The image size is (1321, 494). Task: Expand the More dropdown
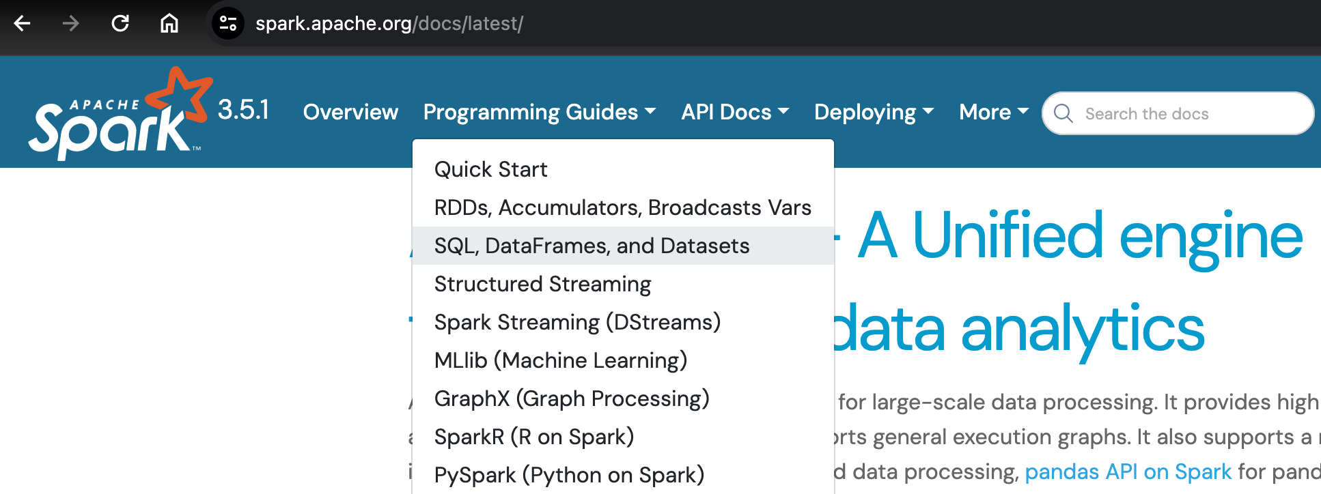[x=994, y=112]
